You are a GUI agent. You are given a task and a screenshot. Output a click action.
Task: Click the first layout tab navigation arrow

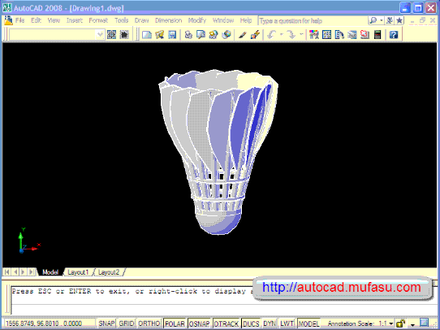click(x=6, y=272)
